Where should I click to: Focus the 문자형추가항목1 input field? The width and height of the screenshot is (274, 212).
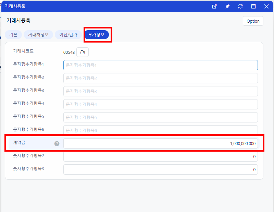click(160, 65)
